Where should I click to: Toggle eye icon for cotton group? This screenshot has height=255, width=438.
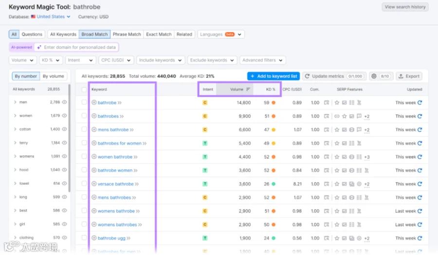point(64,129)
